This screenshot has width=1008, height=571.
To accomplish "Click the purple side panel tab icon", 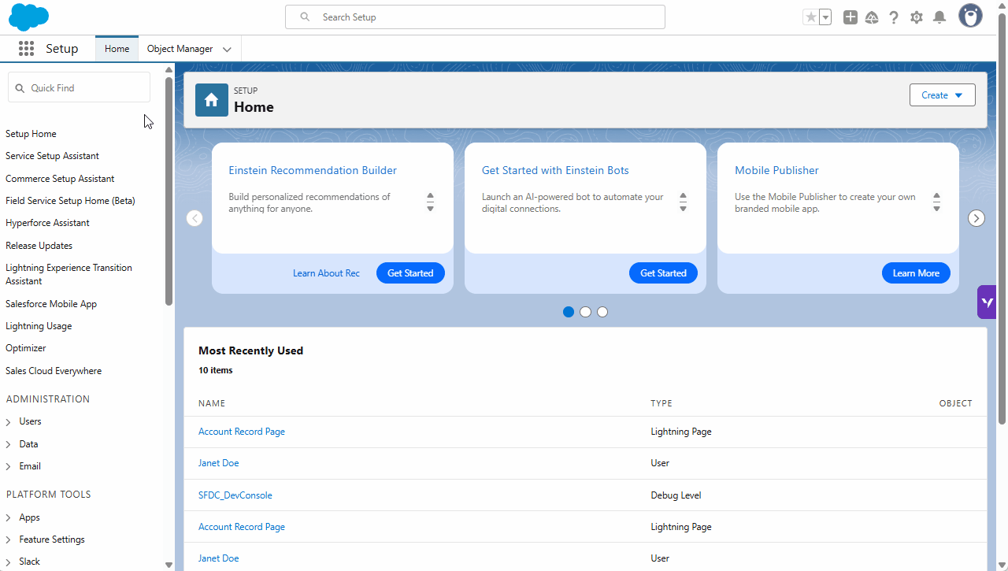I will click(987, 302).
